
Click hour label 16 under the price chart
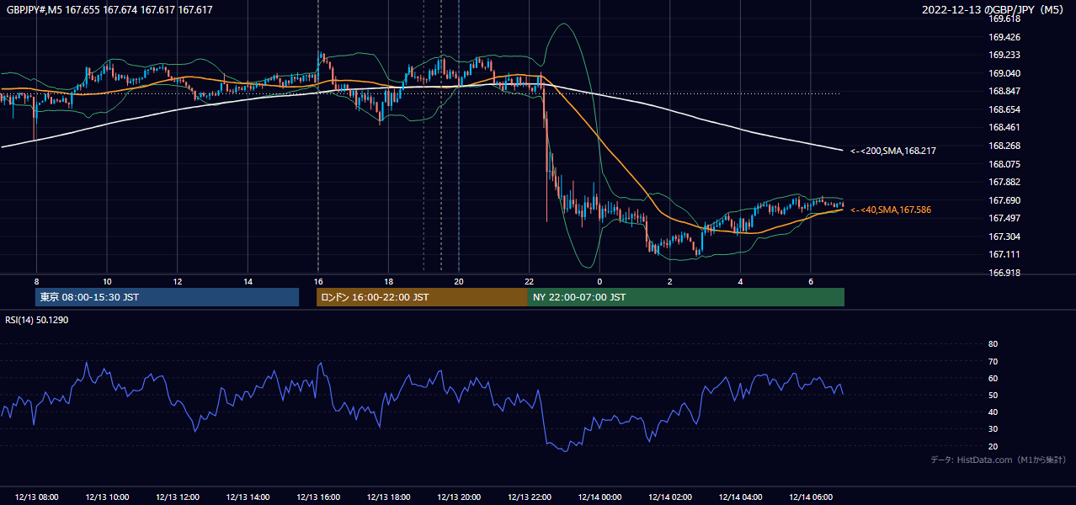click(318, 281)
